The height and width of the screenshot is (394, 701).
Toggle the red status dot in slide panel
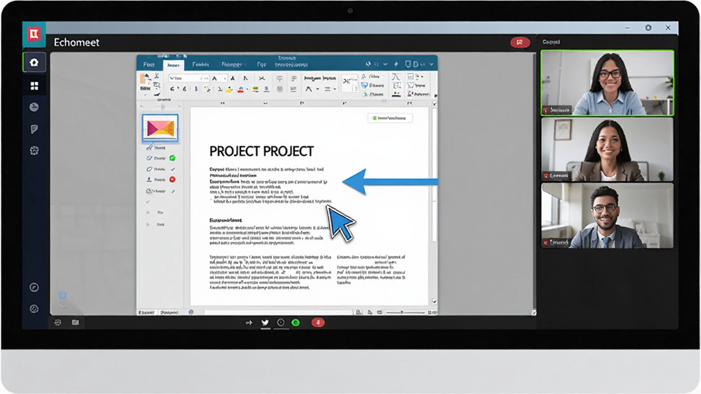[172, 180]
